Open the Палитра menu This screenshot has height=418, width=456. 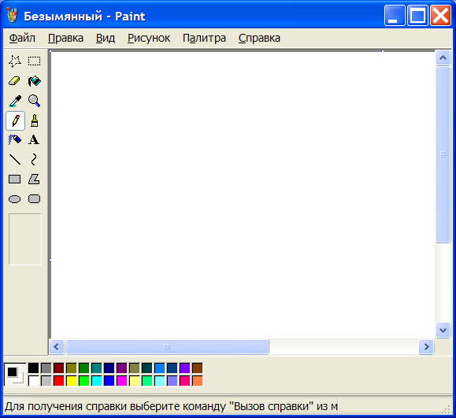204,38
